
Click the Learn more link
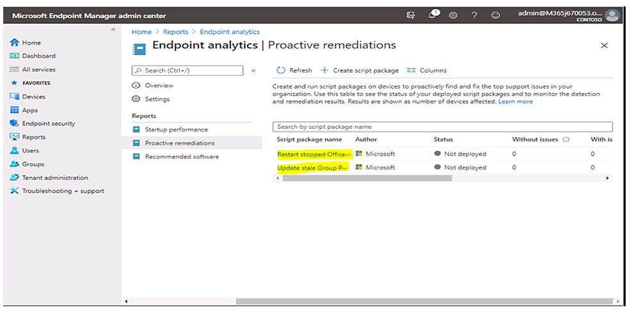coord(516,101)
